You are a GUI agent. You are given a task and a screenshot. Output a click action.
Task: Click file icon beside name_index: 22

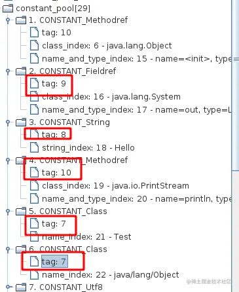point(34,274)
